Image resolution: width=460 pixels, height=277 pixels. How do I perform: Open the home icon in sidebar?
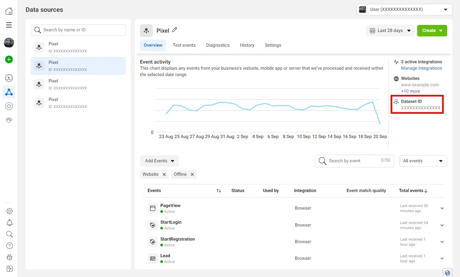9,11
